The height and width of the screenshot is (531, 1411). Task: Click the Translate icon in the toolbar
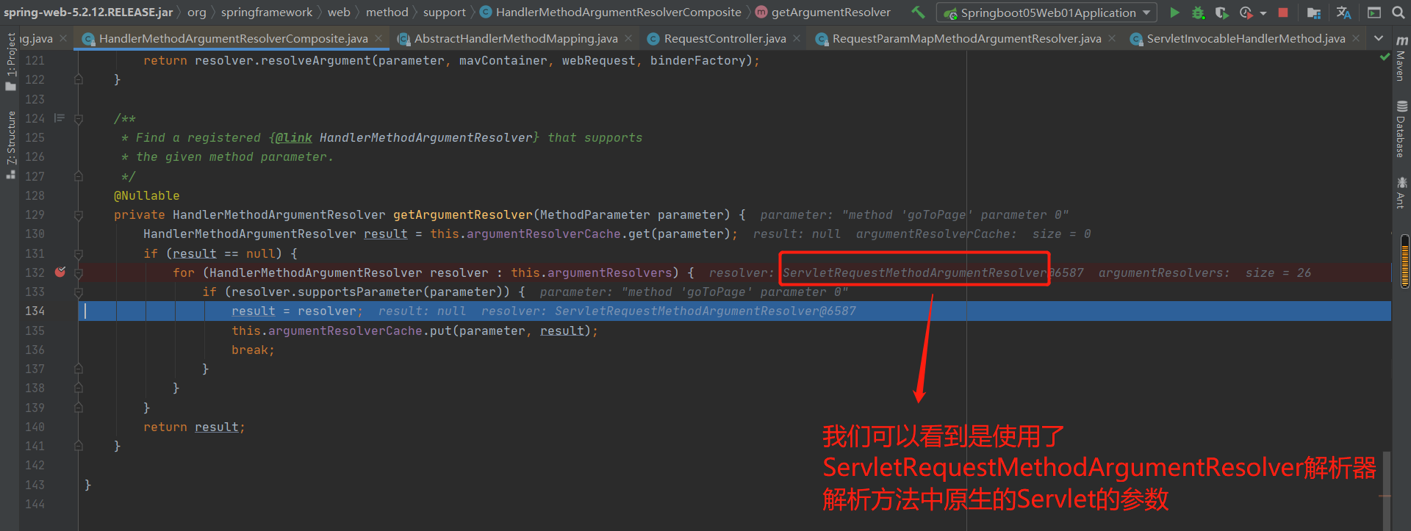pos(1343,12)
